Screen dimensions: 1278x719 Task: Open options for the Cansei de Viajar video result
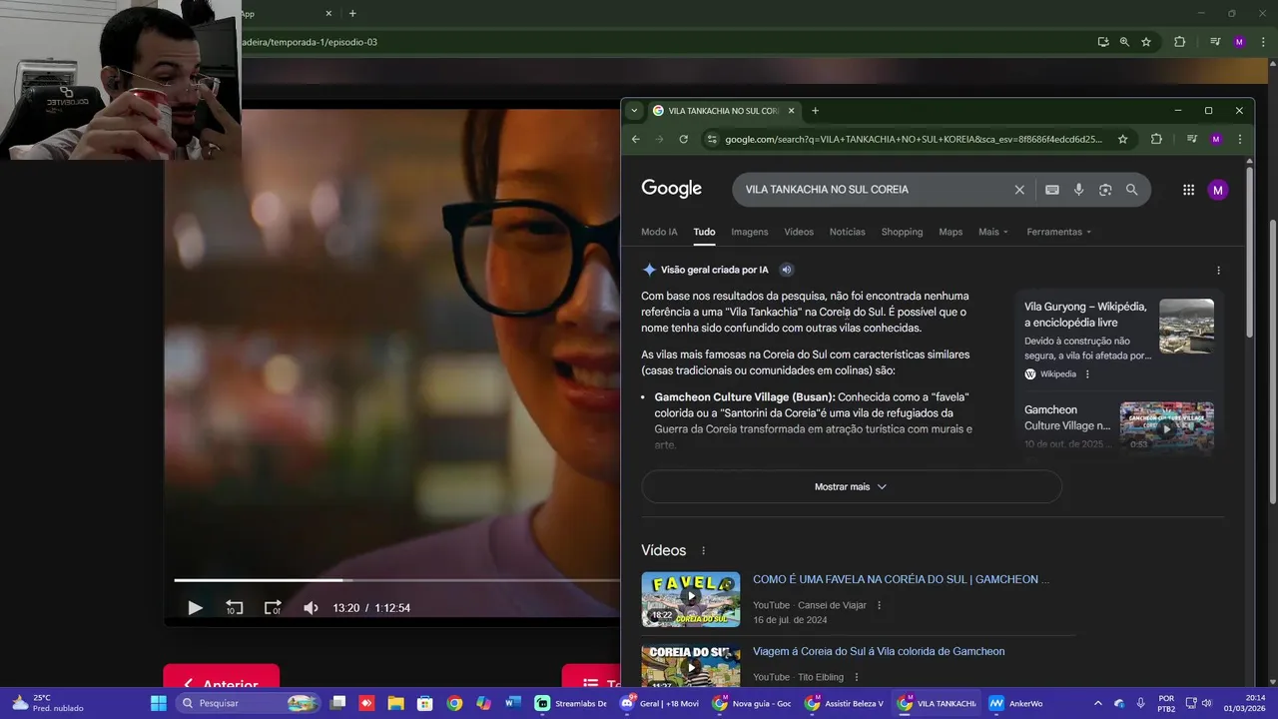(879, 605)
